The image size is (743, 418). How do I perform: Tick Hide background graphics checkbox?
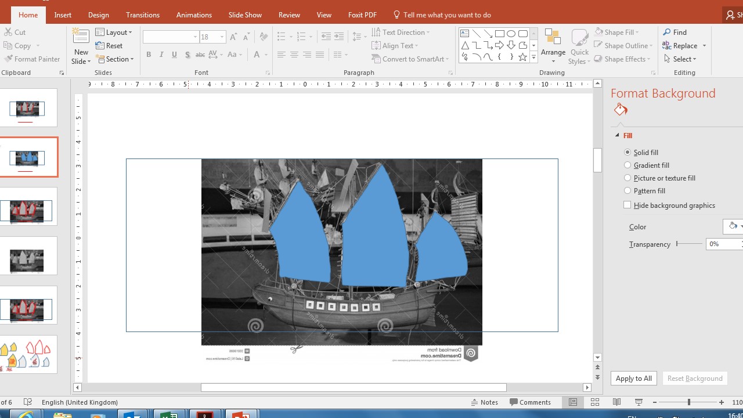[627, 205]
